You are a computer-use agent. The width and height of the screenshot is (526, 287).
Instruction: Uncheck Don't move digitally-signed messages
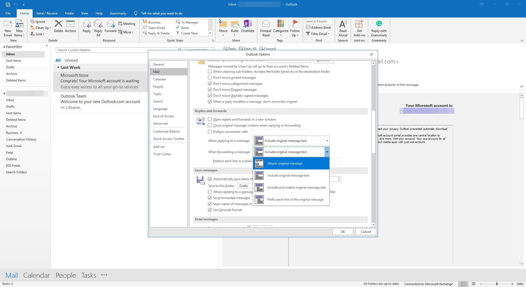click(x=210, y=96)
